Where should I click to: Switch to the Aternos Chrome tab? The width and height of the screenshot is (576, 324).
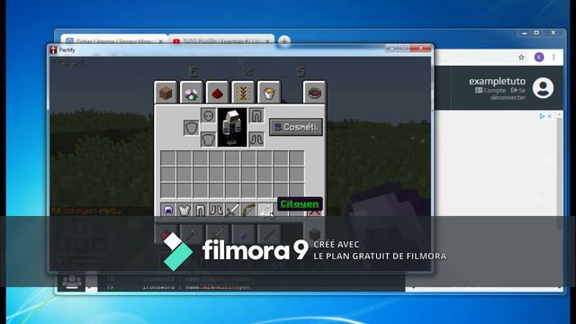coord(114,41)
